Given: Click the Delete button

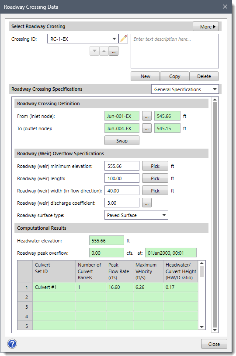Looking at the screenshot, I should click(204, 76).
